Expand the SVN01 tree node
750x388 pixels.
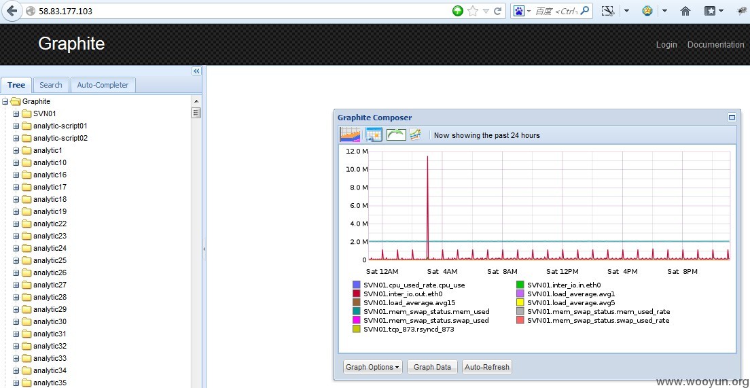[x=16, y=114]
